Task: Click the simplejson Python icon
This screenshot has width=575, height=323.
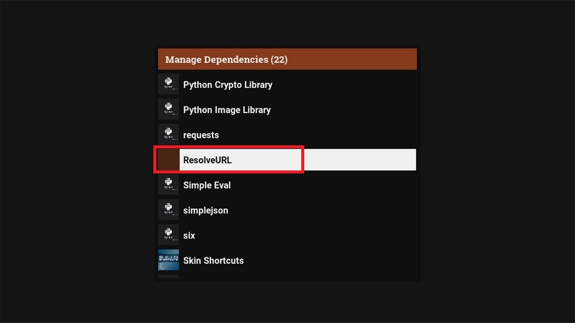Action: [x=168, y=210]
